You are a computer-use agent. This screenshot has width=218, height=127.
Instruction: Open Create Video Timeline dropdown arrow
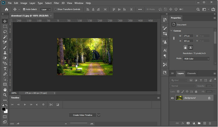(x=99, y=115)
